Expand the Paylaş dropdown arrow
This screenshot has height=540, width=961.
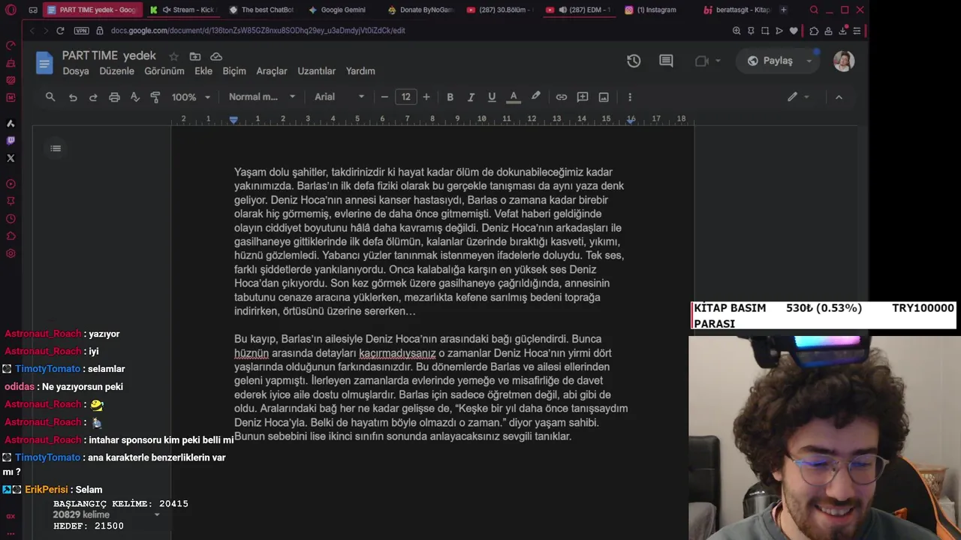coord(809,61)
